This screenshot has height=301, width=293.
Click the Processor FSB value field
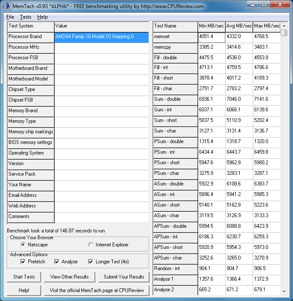pos(102,59)
